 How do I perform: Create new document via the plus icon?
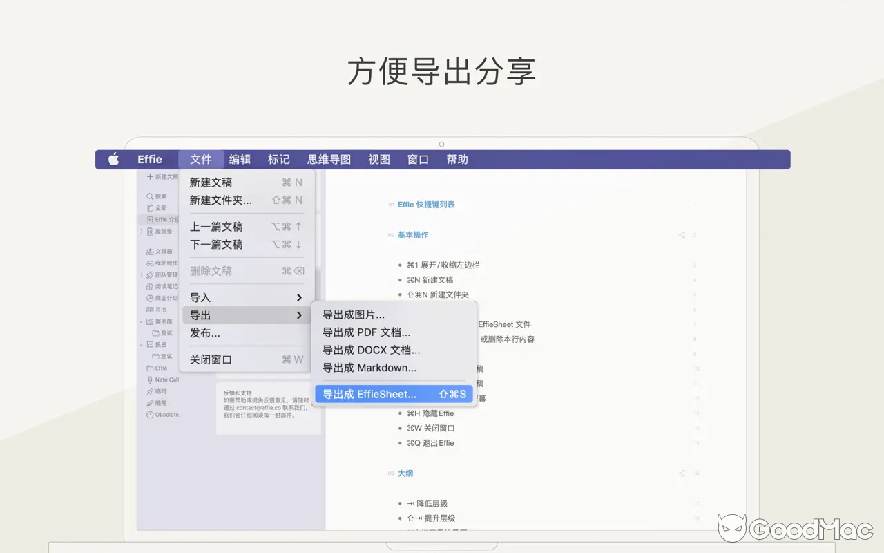(149, 178)
